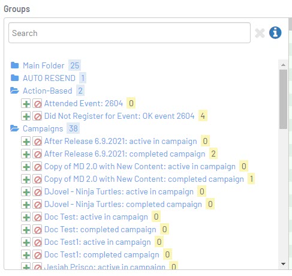Click the Search input field
This screenshot has width=292, height=276.
point(130,33)
